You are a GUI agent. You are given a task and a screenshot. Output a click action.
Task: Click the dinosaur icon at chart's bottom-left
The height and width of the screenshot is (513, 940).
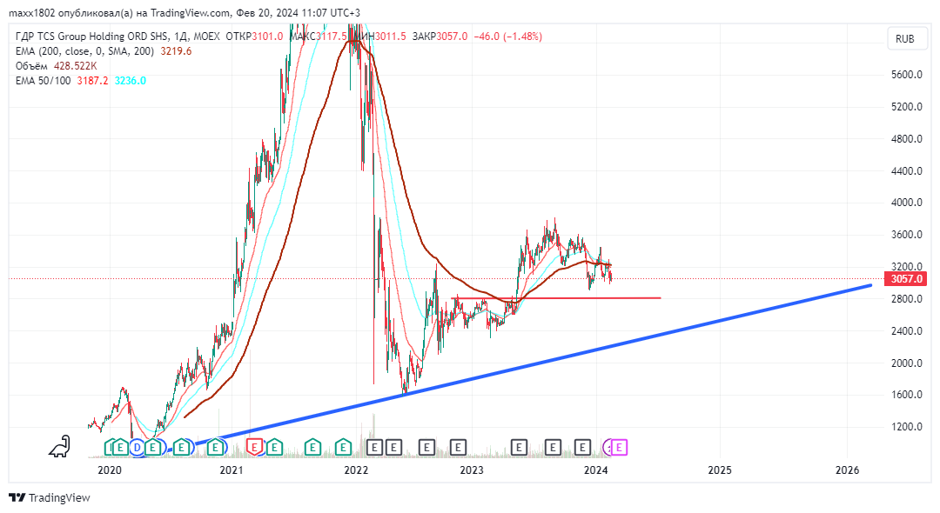59,446
